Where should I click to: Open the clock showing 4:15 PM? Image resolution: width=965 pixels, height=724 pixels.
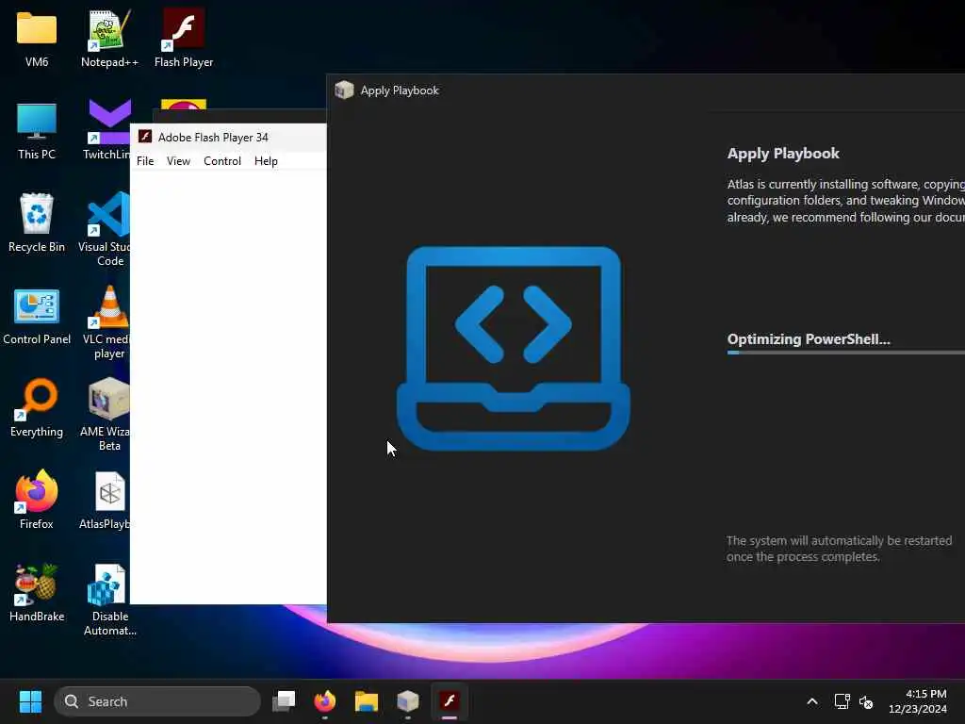[918, 701]
